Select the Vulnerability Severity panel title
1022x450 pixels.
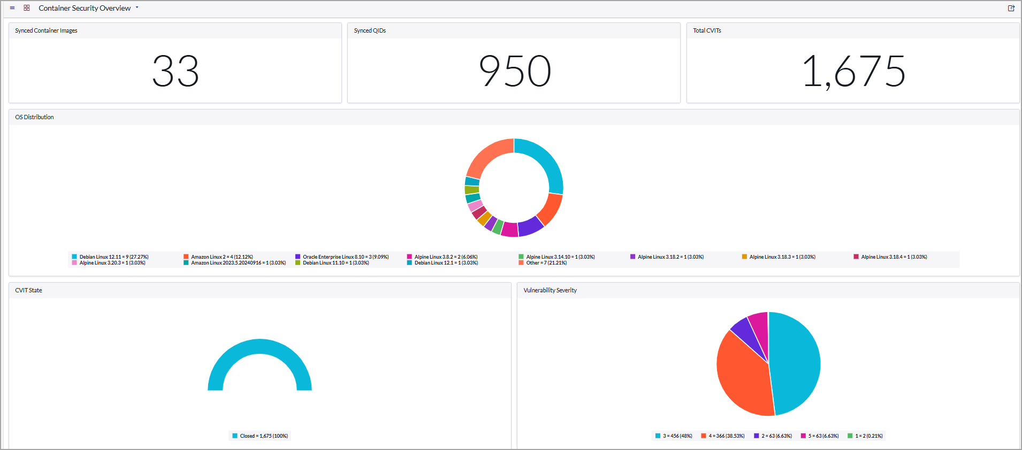[x=550, y=290]
